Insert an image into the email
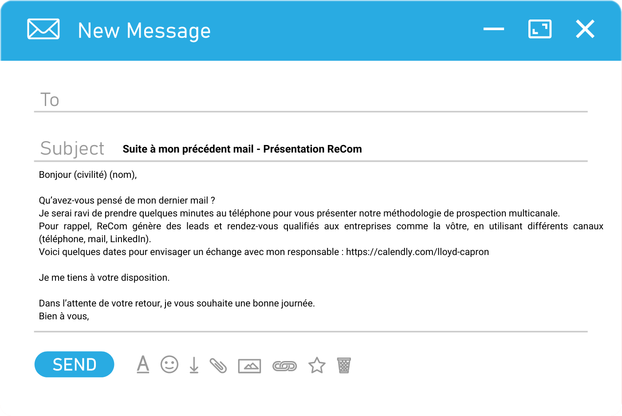622x416 pixels. click(249, 365)
